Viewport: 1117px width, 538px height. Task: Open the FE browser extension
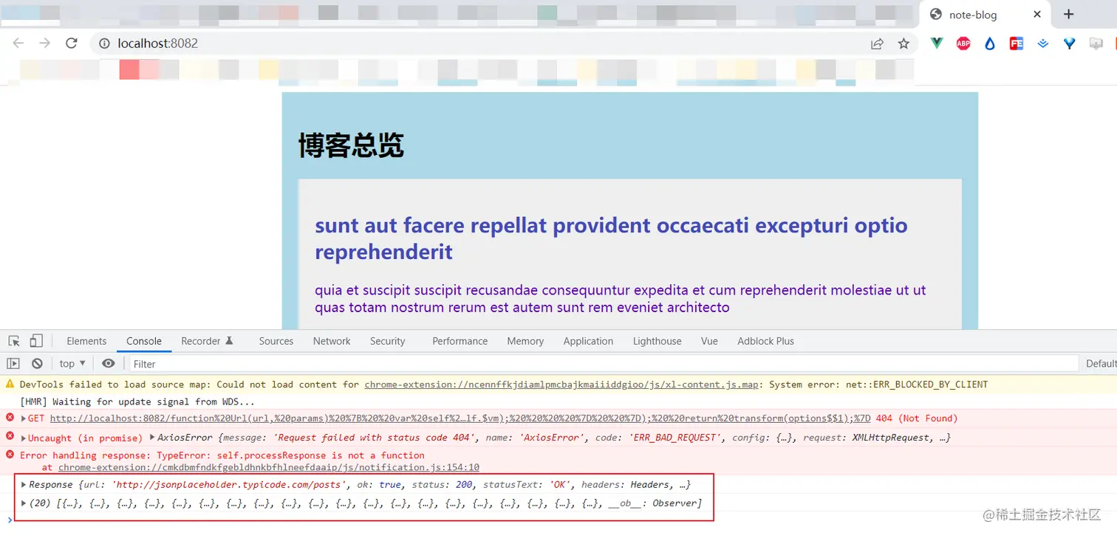1016,44
